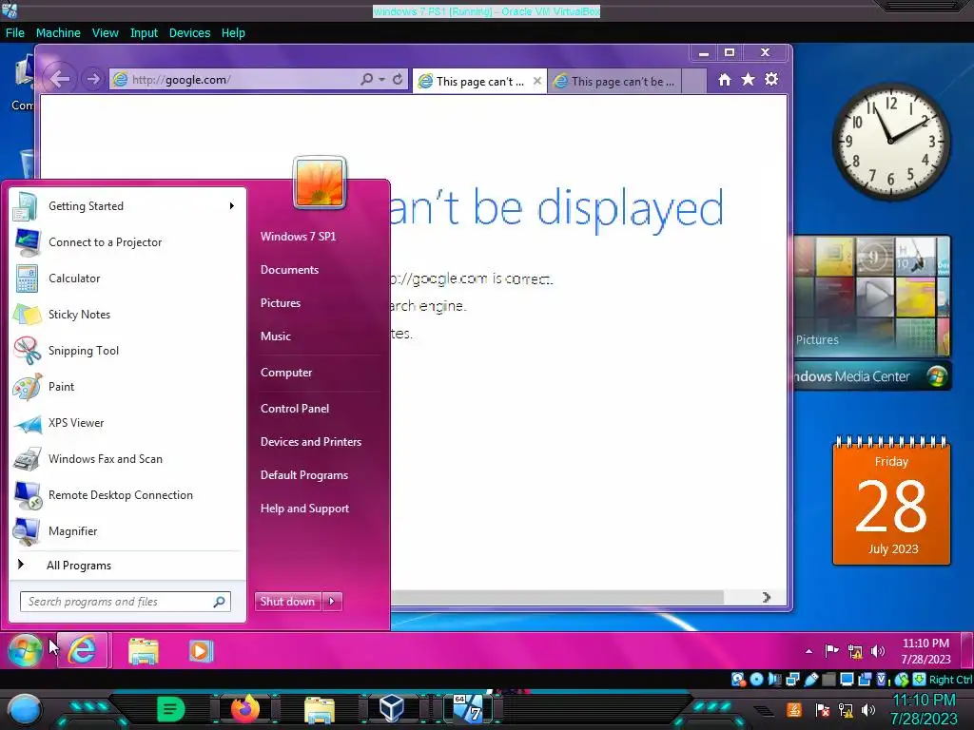
Task: Expand Getting Started submenu arrow
Action: pos(232,206)
